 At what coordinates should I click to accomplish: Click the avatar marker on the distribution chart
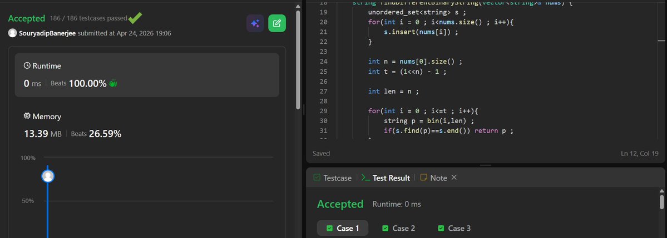[48, 176]
